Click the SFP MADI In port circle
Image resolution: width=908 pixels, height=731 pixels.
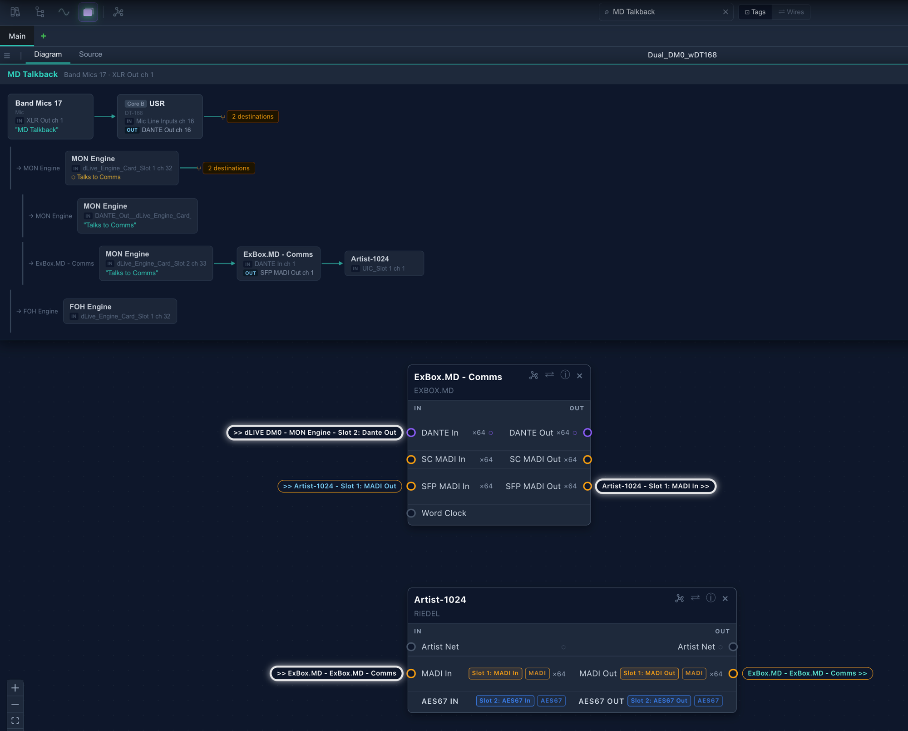(411, 486)
